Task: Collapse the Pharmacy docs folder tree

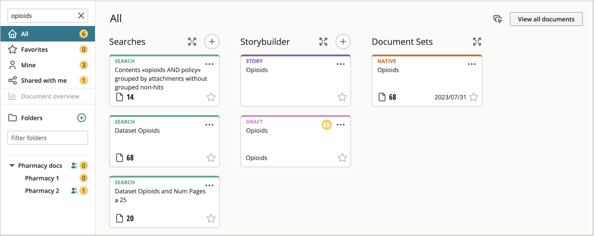Action: tap(12, 166)
